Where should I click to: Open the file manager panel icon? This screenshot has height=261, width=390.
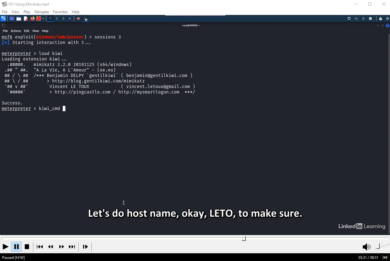click(19, 19)
